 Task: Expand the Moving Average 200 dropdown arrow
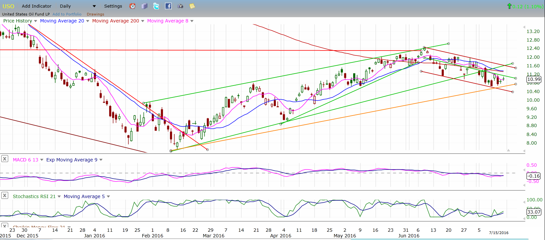tap(143, 21)
